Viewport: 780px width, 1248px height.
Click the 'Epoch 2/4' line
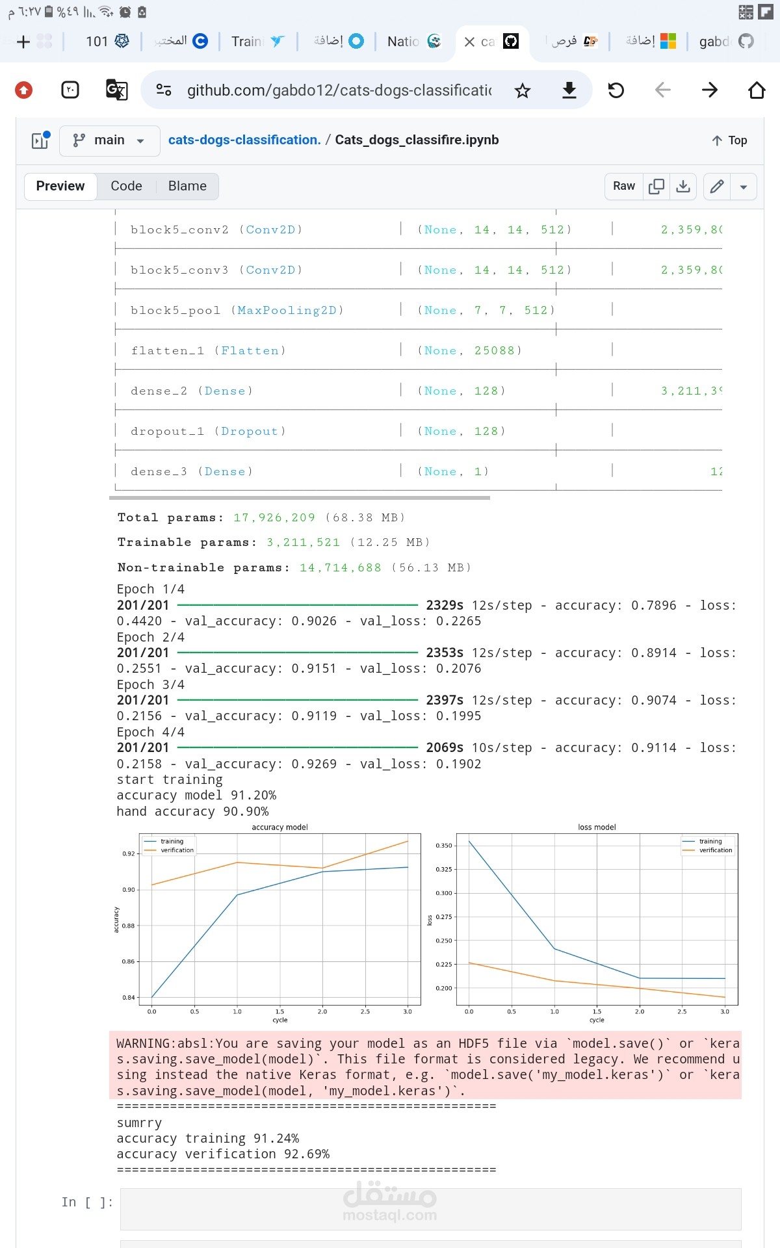click(151, 637)
